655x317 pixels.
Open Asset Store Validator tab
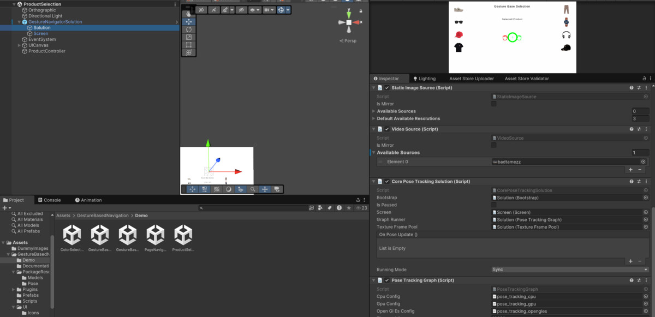tap(527, 79)
